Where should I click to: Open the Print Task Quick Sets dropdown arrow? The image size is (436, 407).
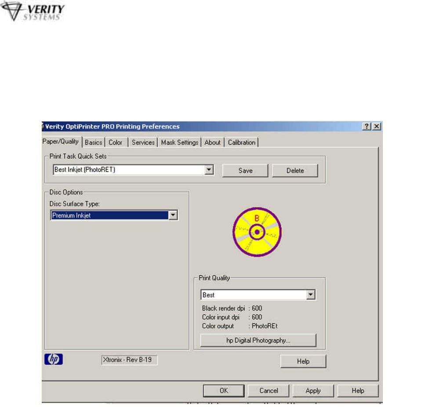click(x=209, y=169)
